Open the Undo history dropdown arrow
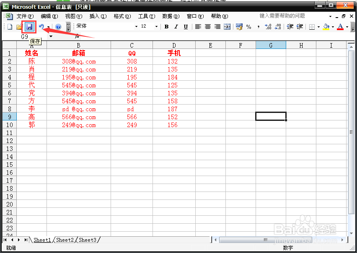 (x=48, y=27)
